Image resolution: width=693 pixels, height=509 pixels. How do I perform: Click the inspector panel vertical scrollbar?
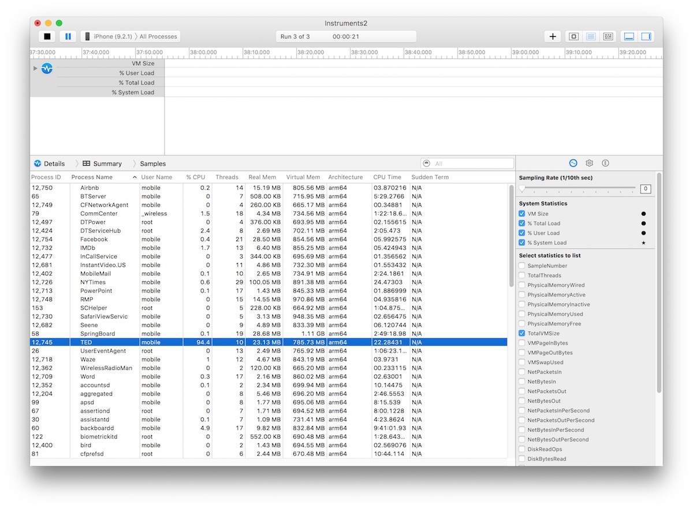point(659,283)
